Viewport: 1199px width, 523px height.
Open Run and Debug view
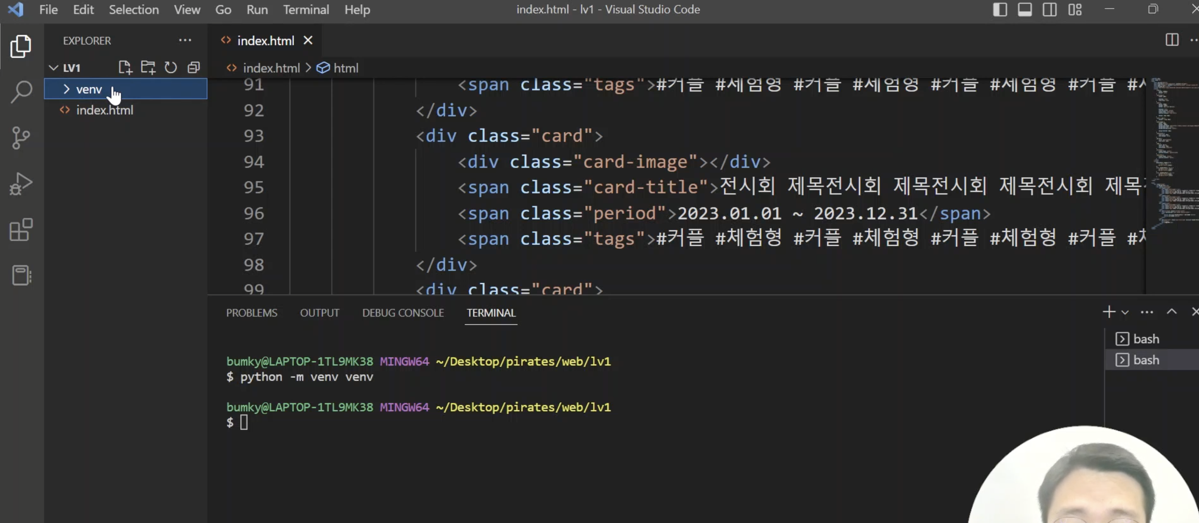[x=21, y=184]
